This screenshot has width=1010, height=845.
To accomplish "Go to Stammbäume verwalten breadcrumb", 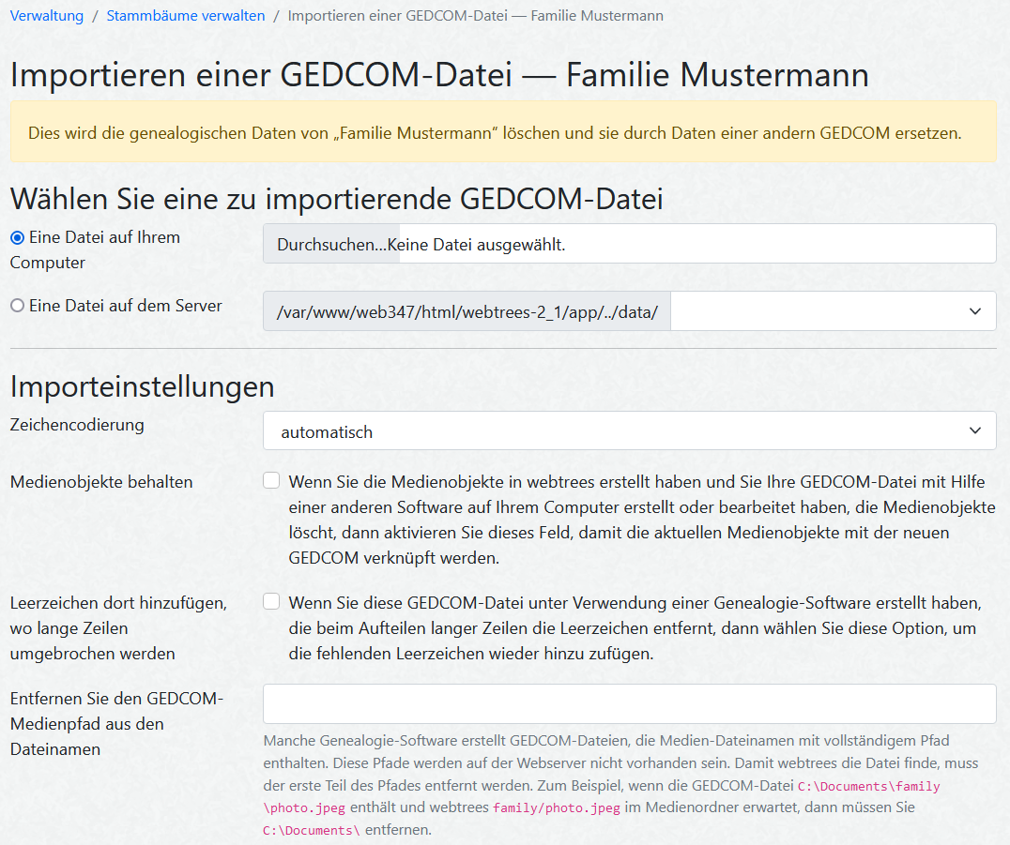I will tap(186, 16).
